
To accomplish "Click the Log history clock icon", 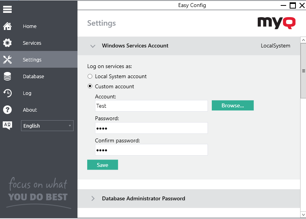I will (7, 93).
